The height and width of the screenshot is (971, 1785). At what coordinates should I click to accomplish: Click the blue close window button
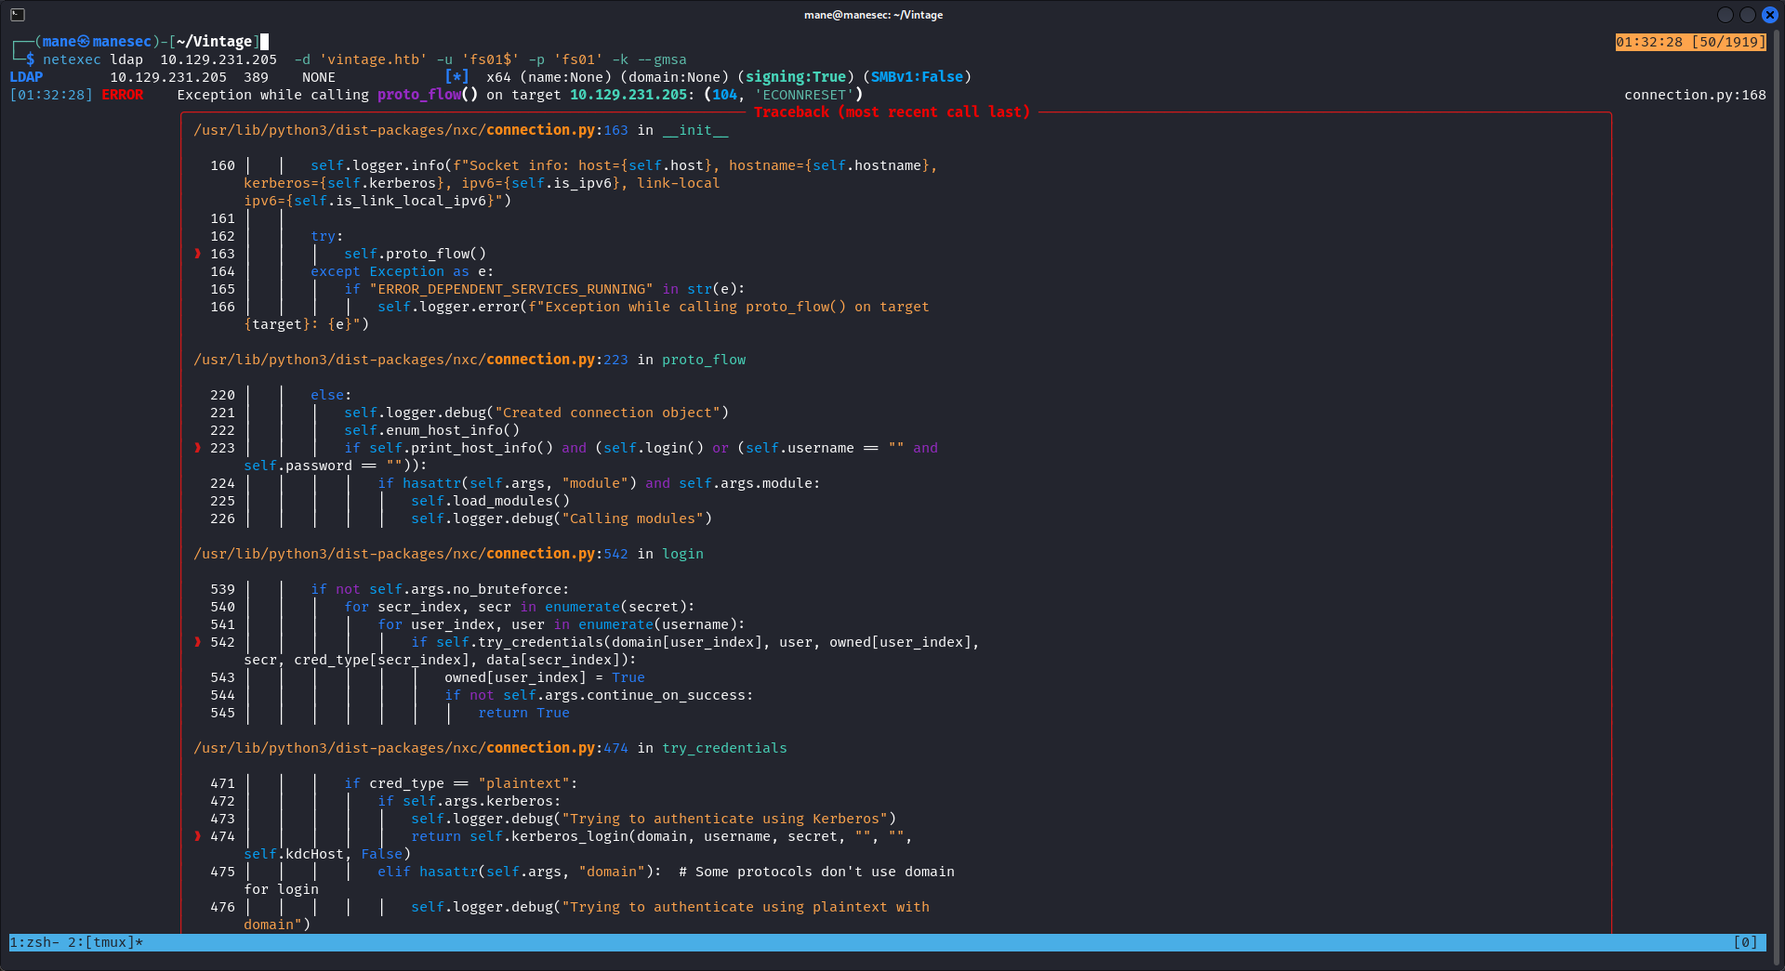1770,15
